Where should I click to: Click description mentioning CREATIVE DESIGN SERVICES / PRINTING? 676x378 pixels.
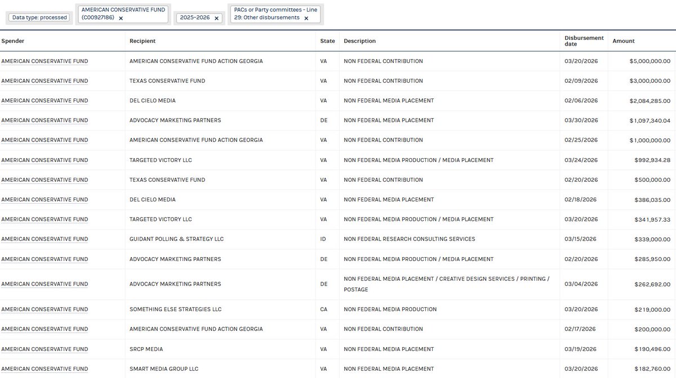click(x=446, y=284)
